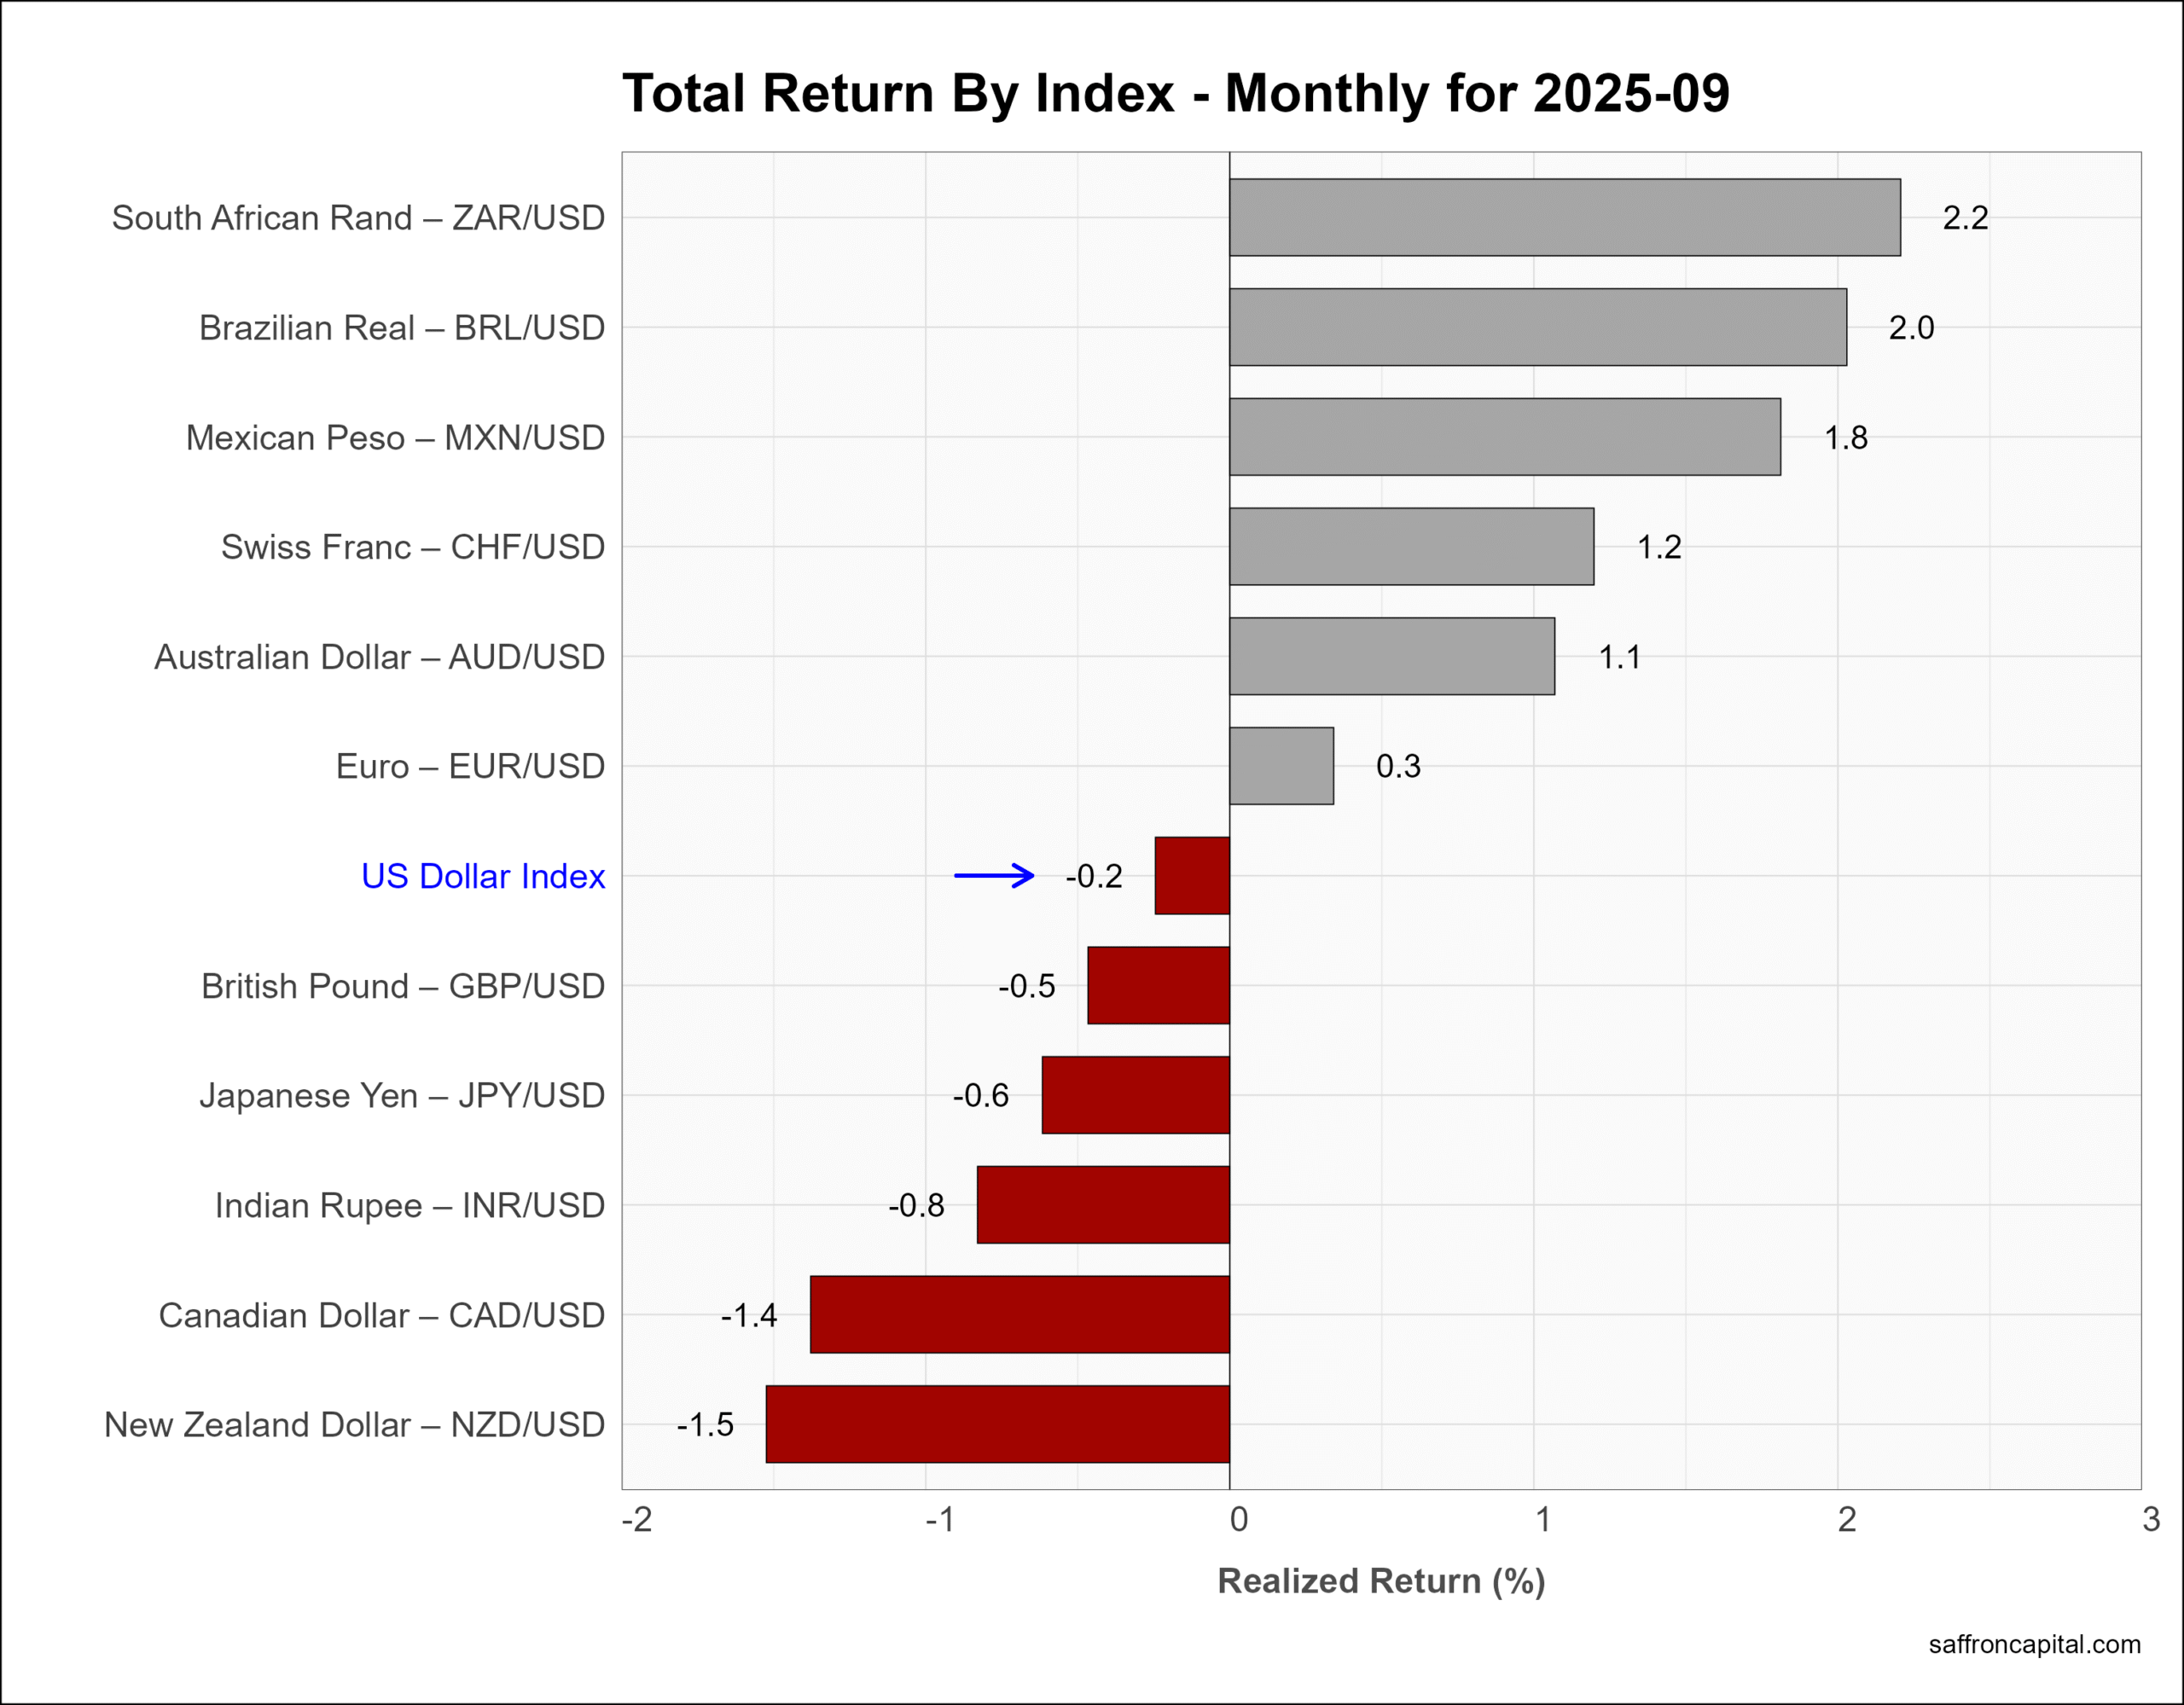Click the Swiss Franc – CHF/USD label

tap(412, 547)
